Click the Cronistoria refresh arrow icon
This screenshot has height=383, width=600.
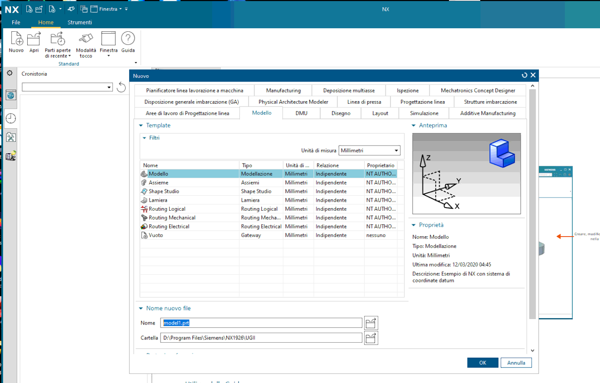[121, 87]
